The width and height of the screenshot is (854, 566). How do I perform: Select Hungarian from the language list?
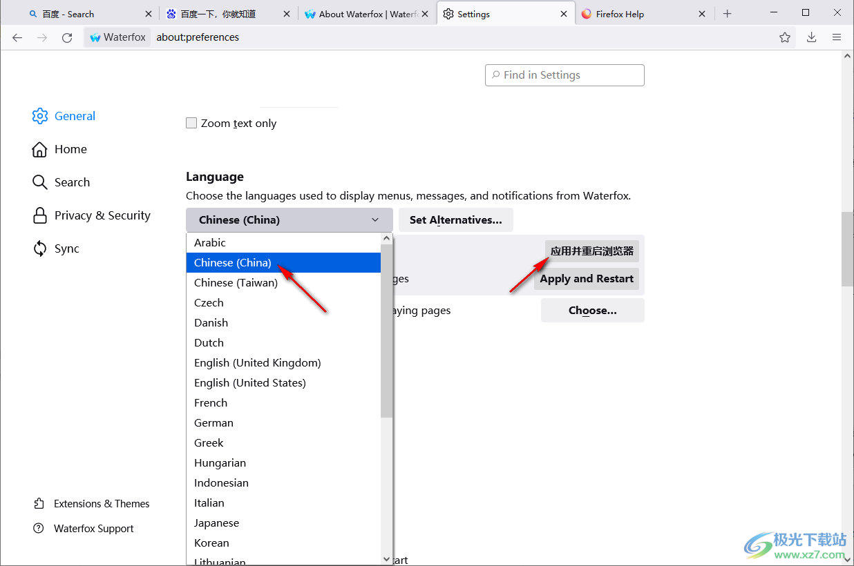(283, 462)
